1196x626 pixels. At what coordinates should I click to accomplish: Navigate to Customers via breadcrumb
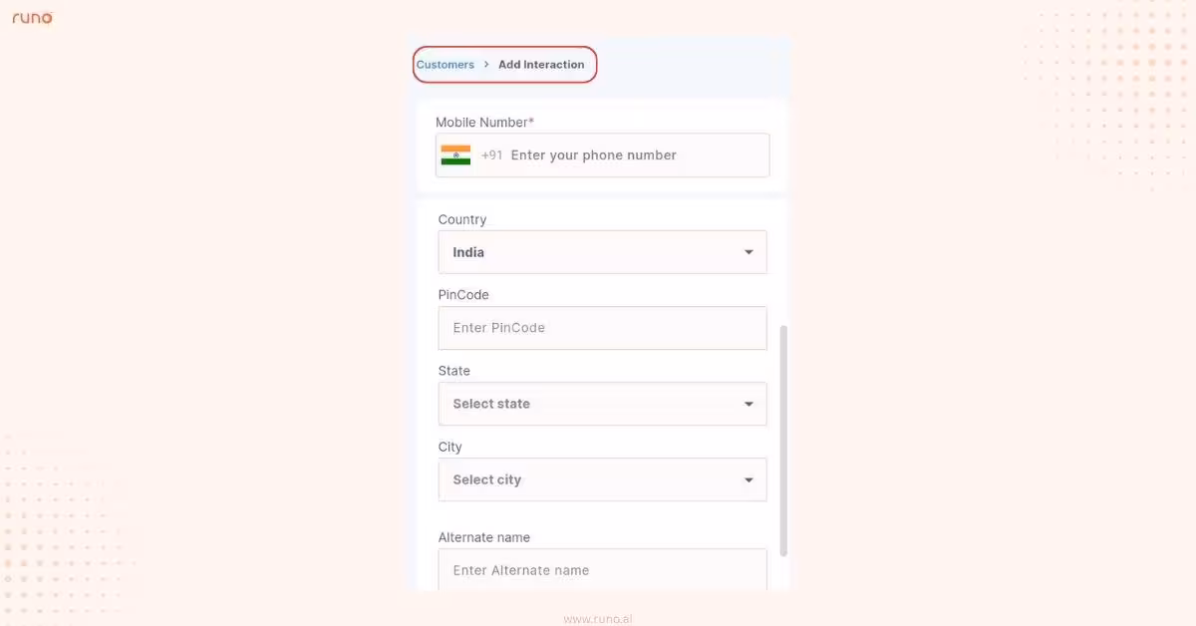click(x=445, y=64)
